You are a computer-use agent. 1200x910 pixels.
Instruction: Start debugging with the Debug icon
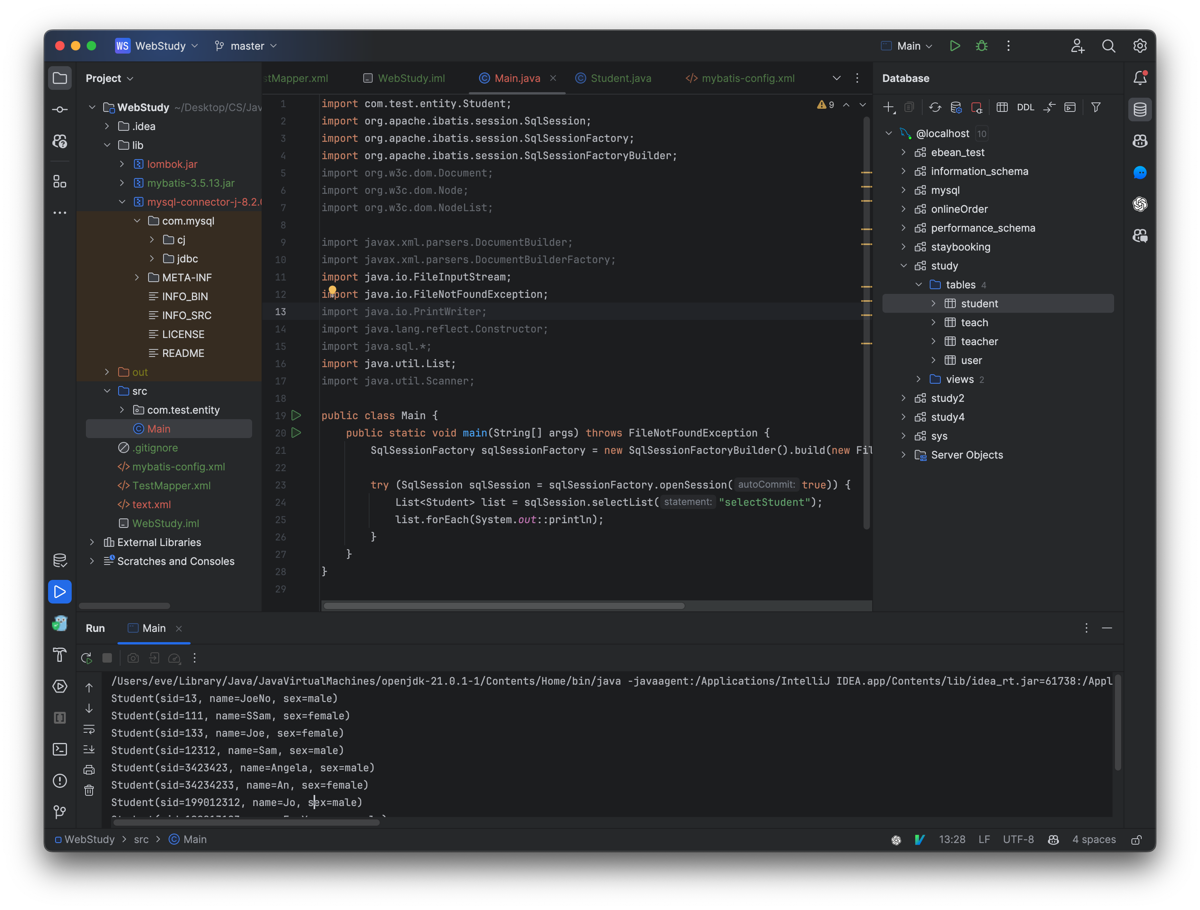(x=982, y=46)
